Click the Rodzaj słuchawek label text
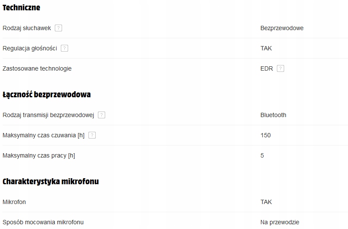Image resolution: width=348 pixels, height=229 pixels. [x=27, y=28]
